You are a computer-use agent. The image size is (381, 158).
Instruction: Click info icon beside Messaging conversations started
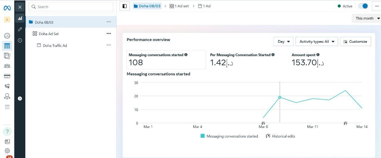pyautogui.click(x=186, y=55)
